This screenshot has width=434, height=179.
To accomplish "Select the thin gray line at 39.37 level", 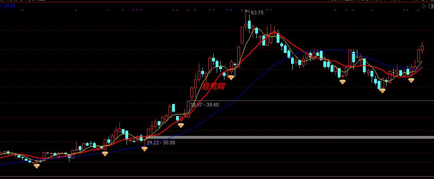I will point(312,100).
